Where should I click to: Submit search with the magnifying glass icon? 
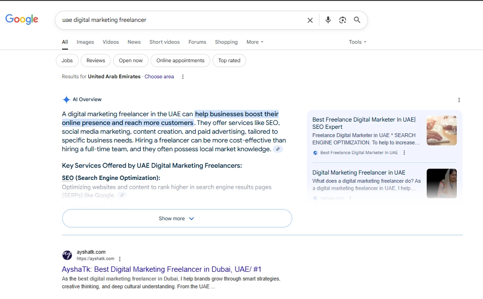[357, 20]
